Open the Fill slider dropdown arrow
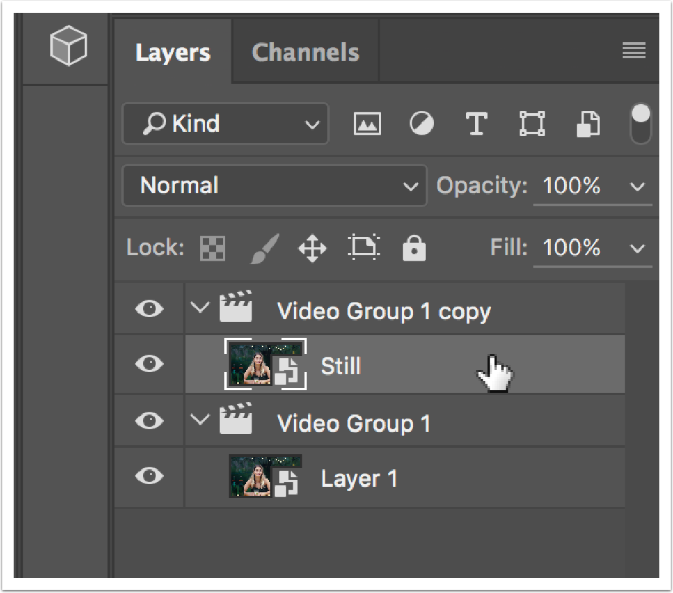Viewport: 673px width, 593px height. point(638,248)
